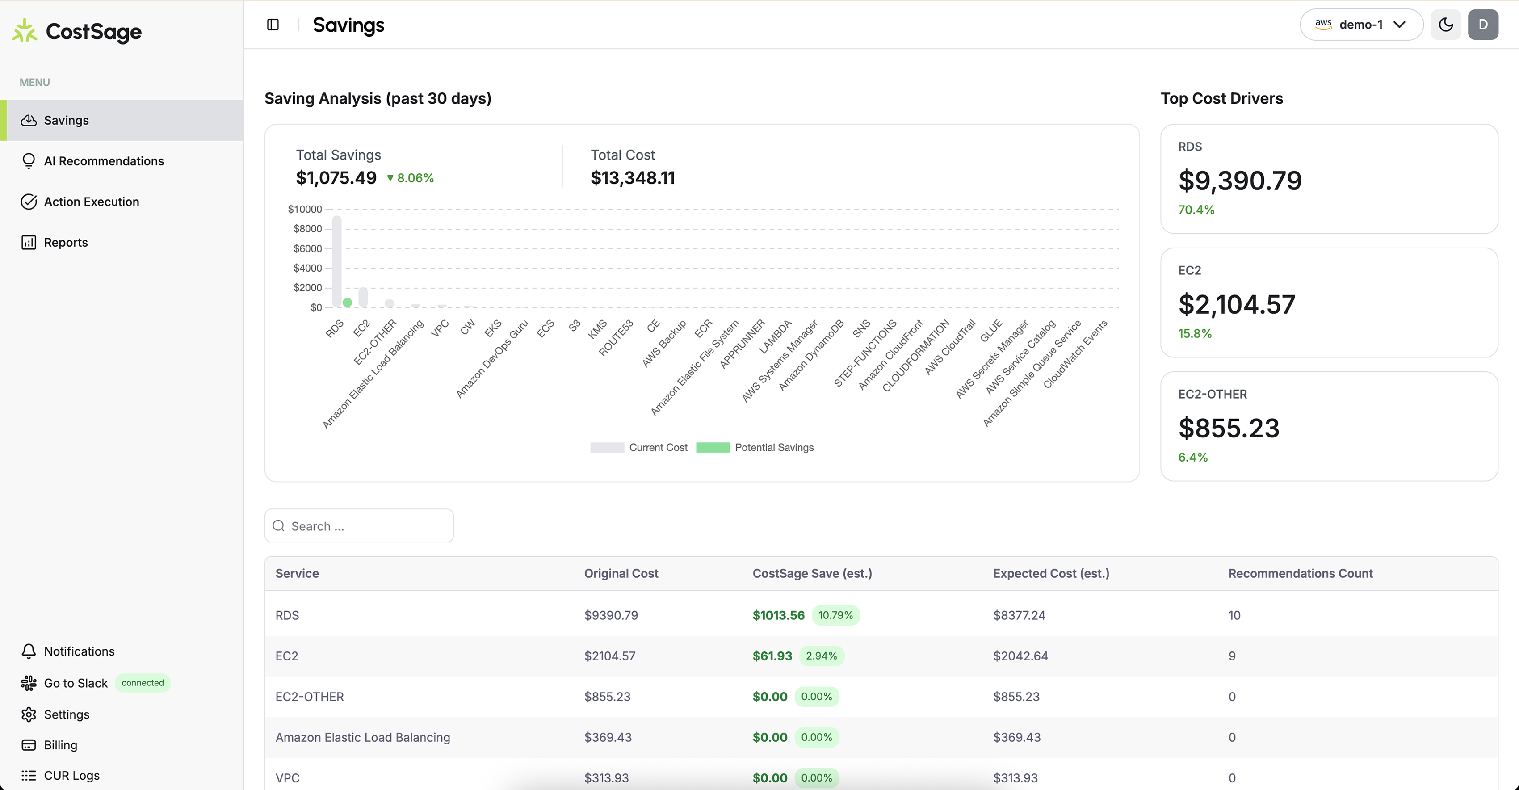Click the RDS current cost bar
The image size is (1519, 790).
tap(337, 261)
